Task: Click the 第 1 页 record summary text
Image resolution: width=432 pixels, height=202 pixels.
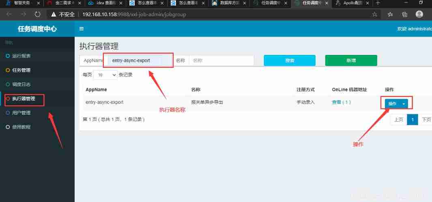Action: pyautogui.click(x=114, y=120)
